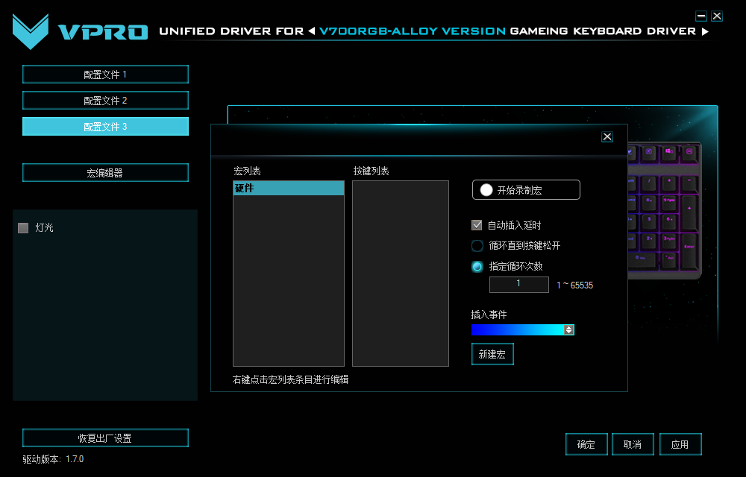
Task: Select the 循环直到按键松开 loop option
Action: pyautogui.click(x=475, y=245)
